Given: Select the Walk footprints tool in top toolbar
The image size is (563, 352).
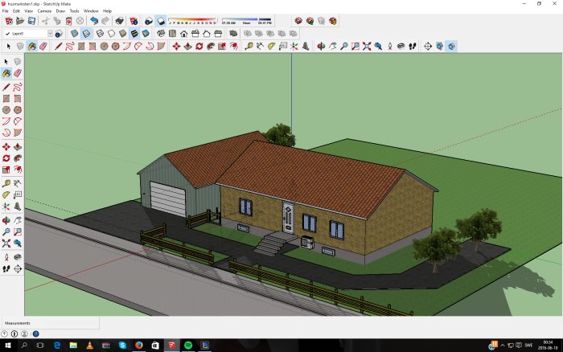Looking at the screenshot, I should coord(413,47).
